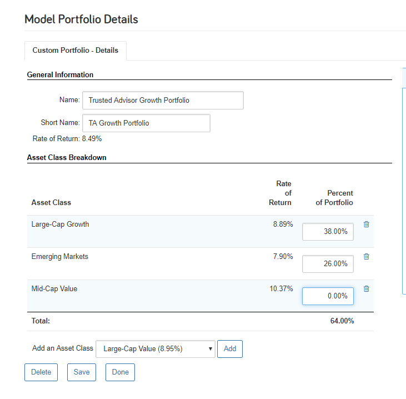
Task: Click the trash icon for Mid-Cap Value
Action: pos(366,288)
